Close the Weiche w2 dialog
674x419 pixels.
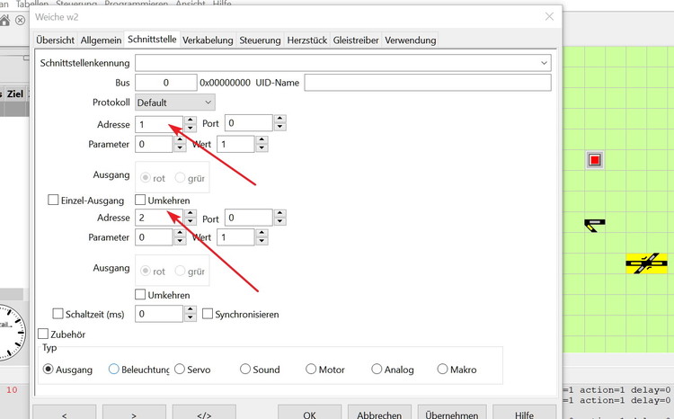[549, 16]
